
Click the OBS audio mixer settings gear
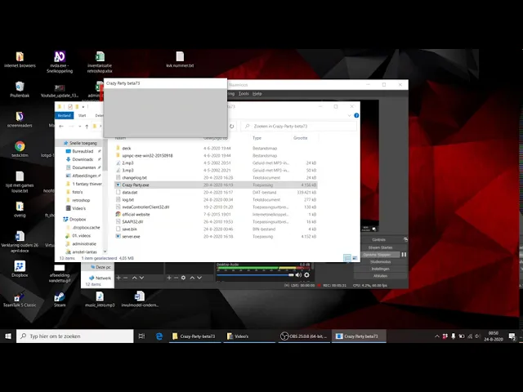[306, 275]
